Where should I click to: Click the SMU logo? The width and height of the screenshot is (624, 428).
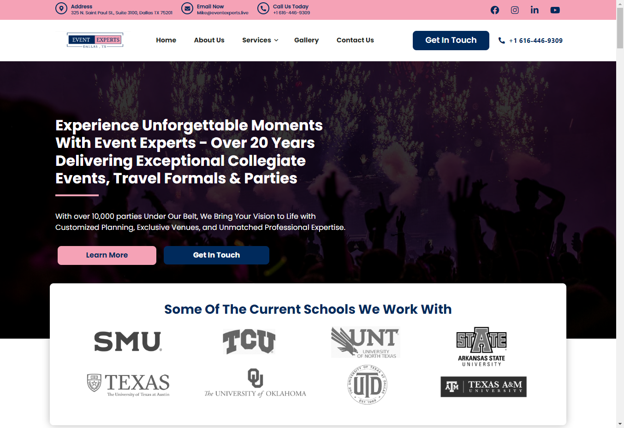click(128, 341)
